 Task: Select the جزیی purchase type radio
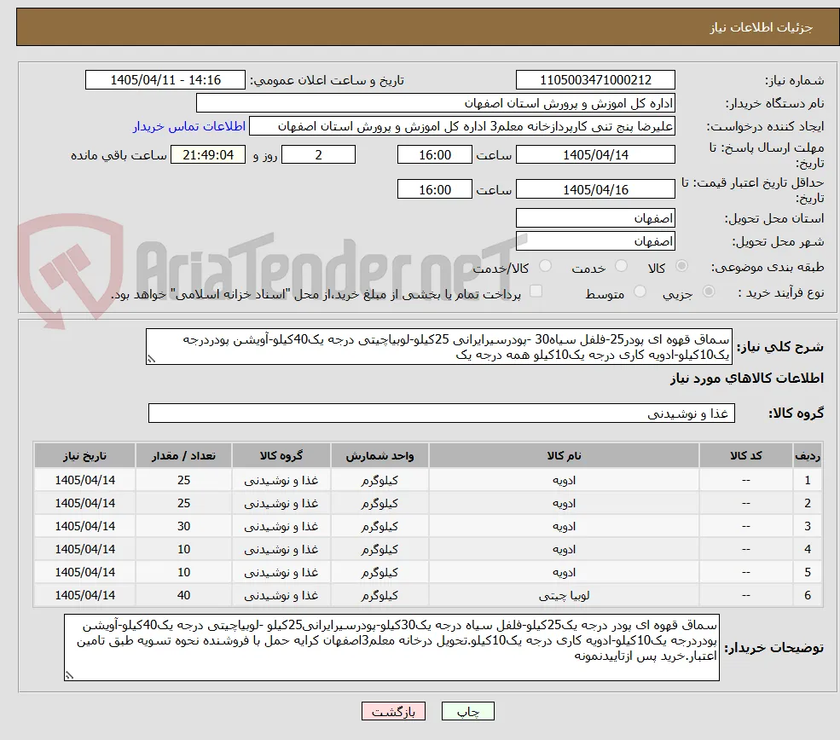(709, 292)
